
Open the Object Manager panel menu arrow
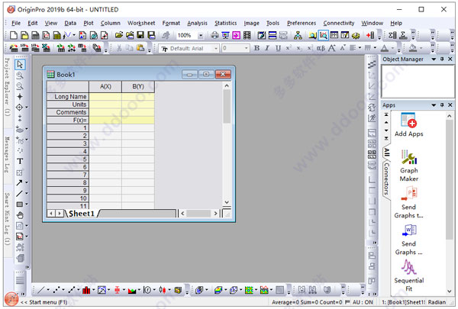click(434, 60)
